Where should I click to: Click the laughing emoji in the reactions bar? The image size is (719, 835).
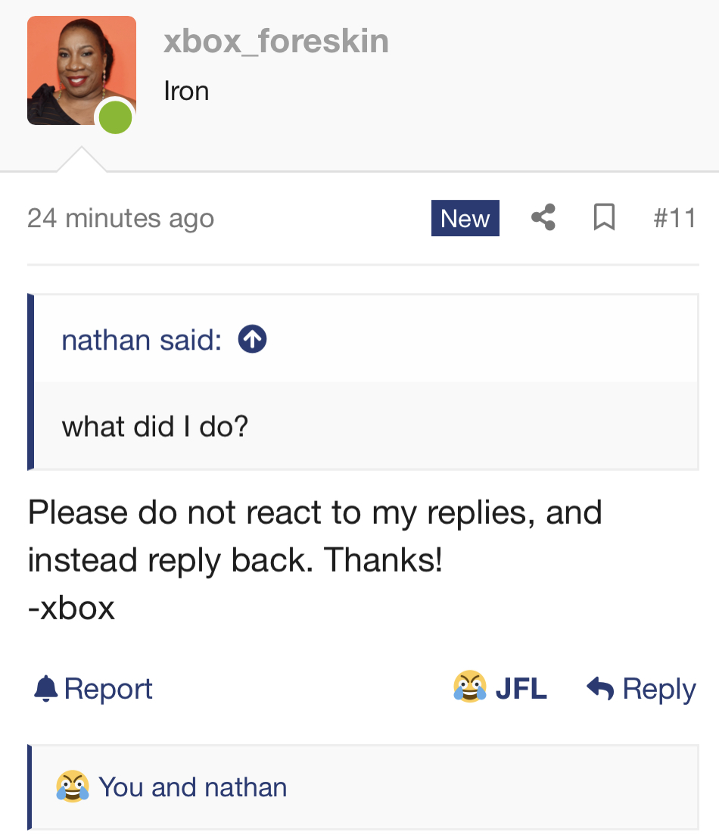(x=72, y=787)
